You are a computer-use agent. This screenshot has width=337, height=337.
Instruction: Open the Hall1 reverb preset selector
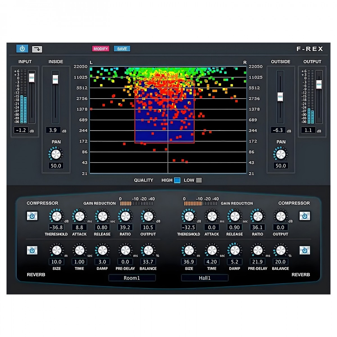coord(204,278)
